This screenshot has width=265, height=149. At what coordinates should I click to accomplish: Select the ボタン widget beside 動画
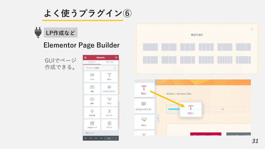pyautogui.click(x=109, y=101)
